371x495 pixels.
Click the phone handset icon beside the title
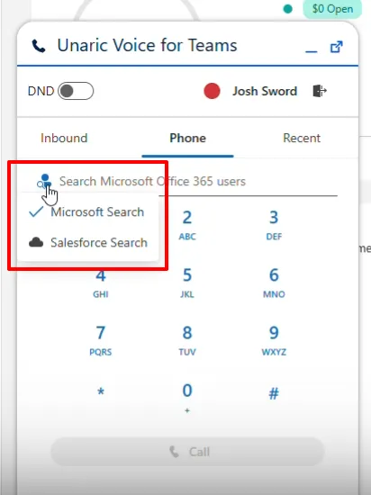pyautogui.click(x=39, y=46)
